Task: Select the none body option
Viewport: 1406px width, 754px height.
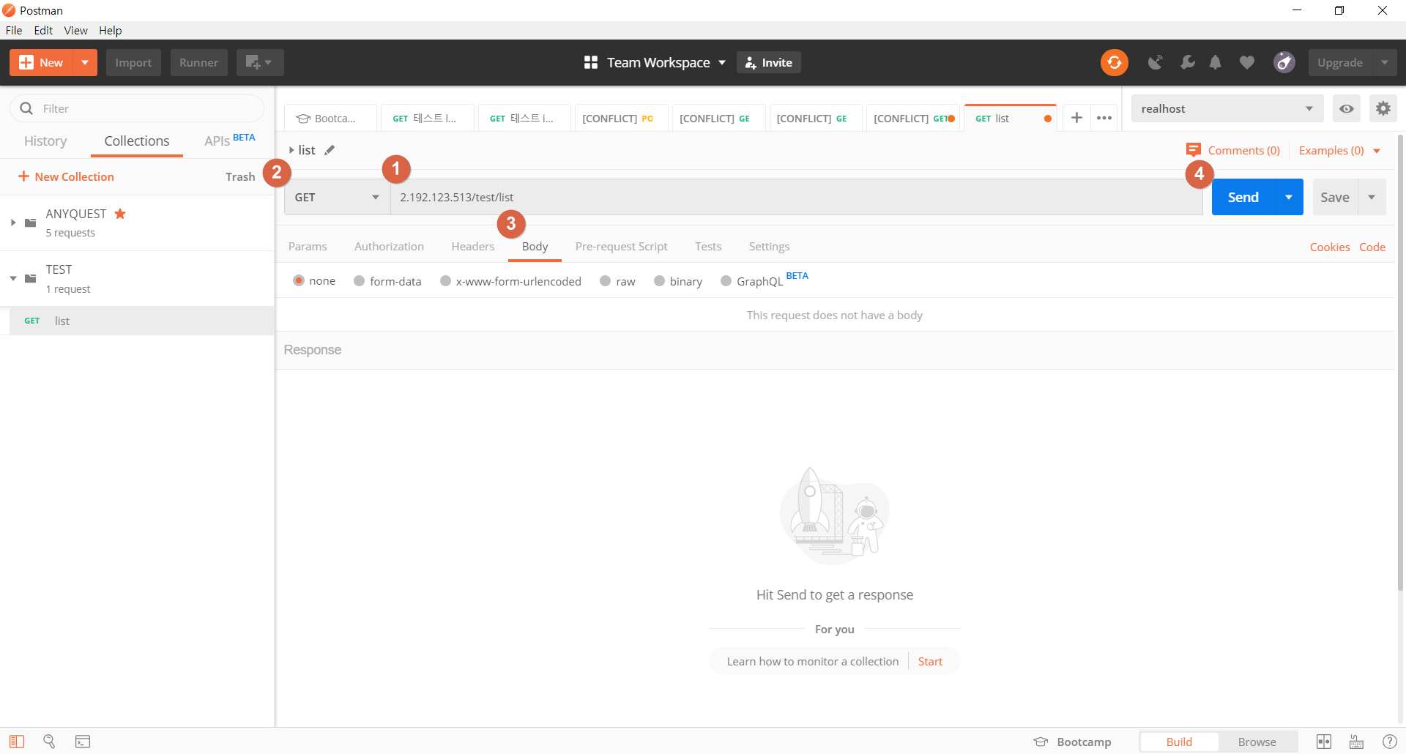Action: (x=299, y=280)
